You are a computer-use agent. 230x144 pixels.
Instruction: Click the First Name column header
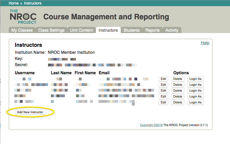(85, 73)
